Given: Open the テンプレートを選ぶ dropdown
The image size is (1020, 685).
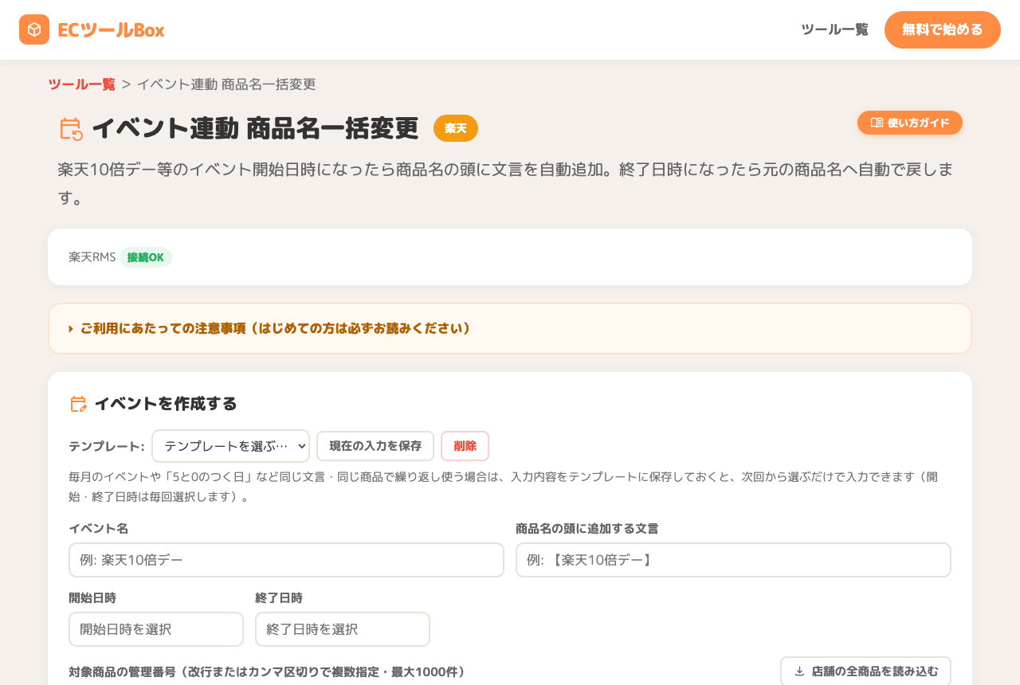Looking at the screenshot, I should click(230, 446).
